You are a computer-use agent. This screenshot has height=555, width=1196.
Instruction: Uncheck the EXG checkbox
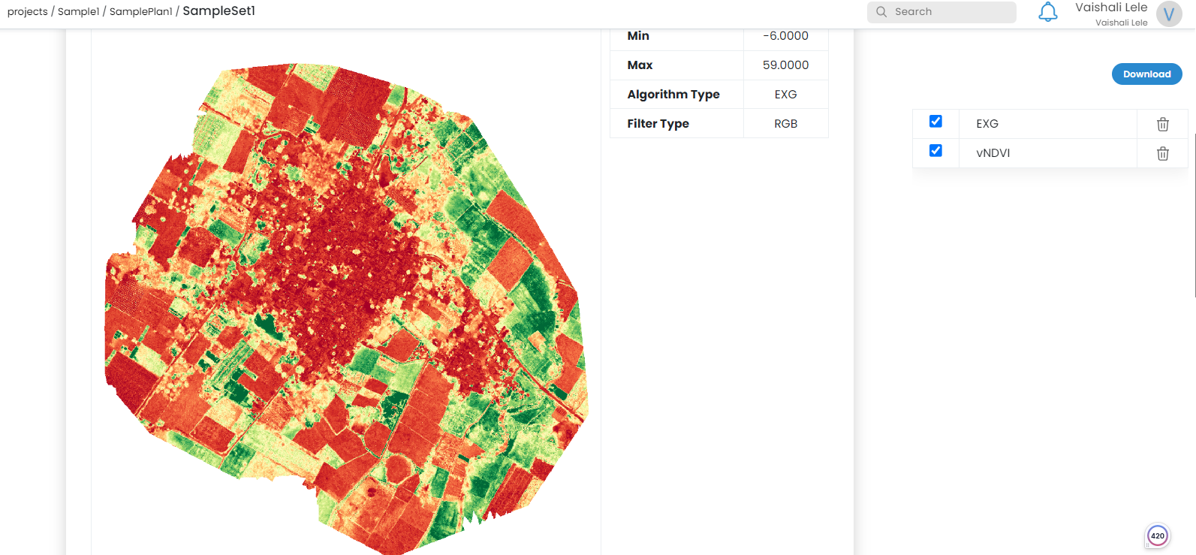(x=935, y=122)
